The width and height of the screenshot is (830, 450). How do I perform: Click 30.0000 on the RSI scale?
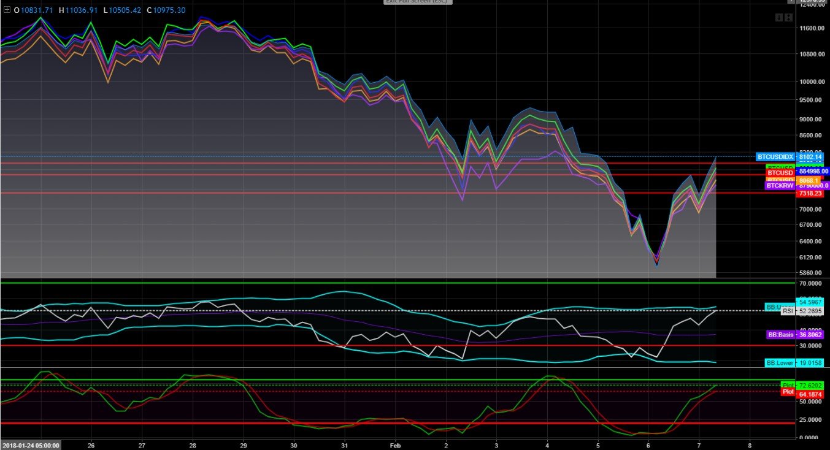tap(811, 346)
